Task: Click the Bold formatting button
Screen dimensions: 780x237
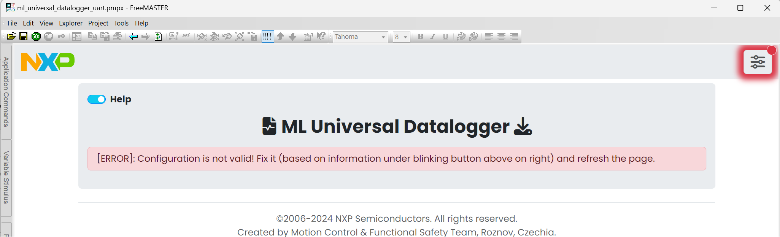Action: [420, 37]
